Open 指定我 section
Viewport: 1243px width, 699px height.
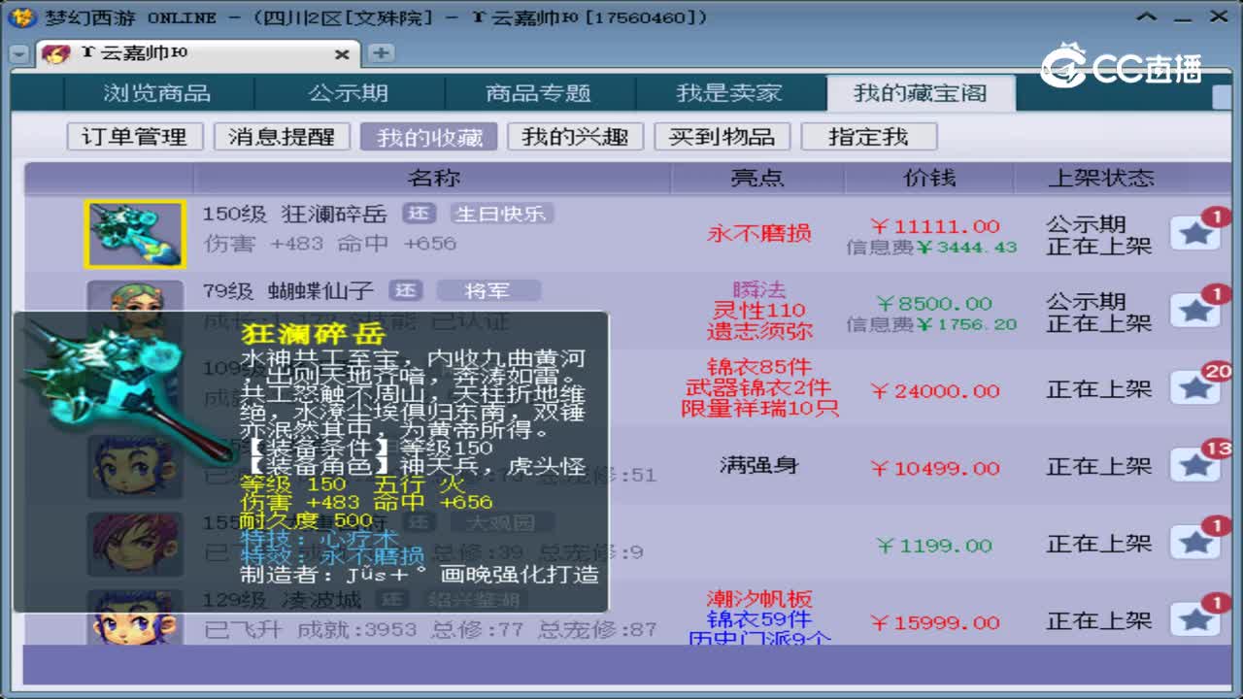point(868,137)
